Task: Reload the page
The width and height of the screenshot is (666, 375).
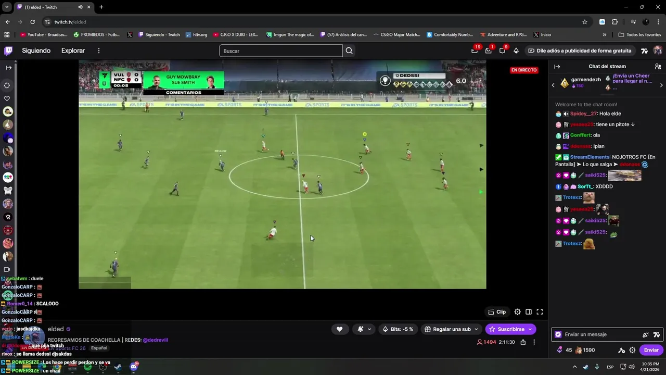Action: coord(32,22)
